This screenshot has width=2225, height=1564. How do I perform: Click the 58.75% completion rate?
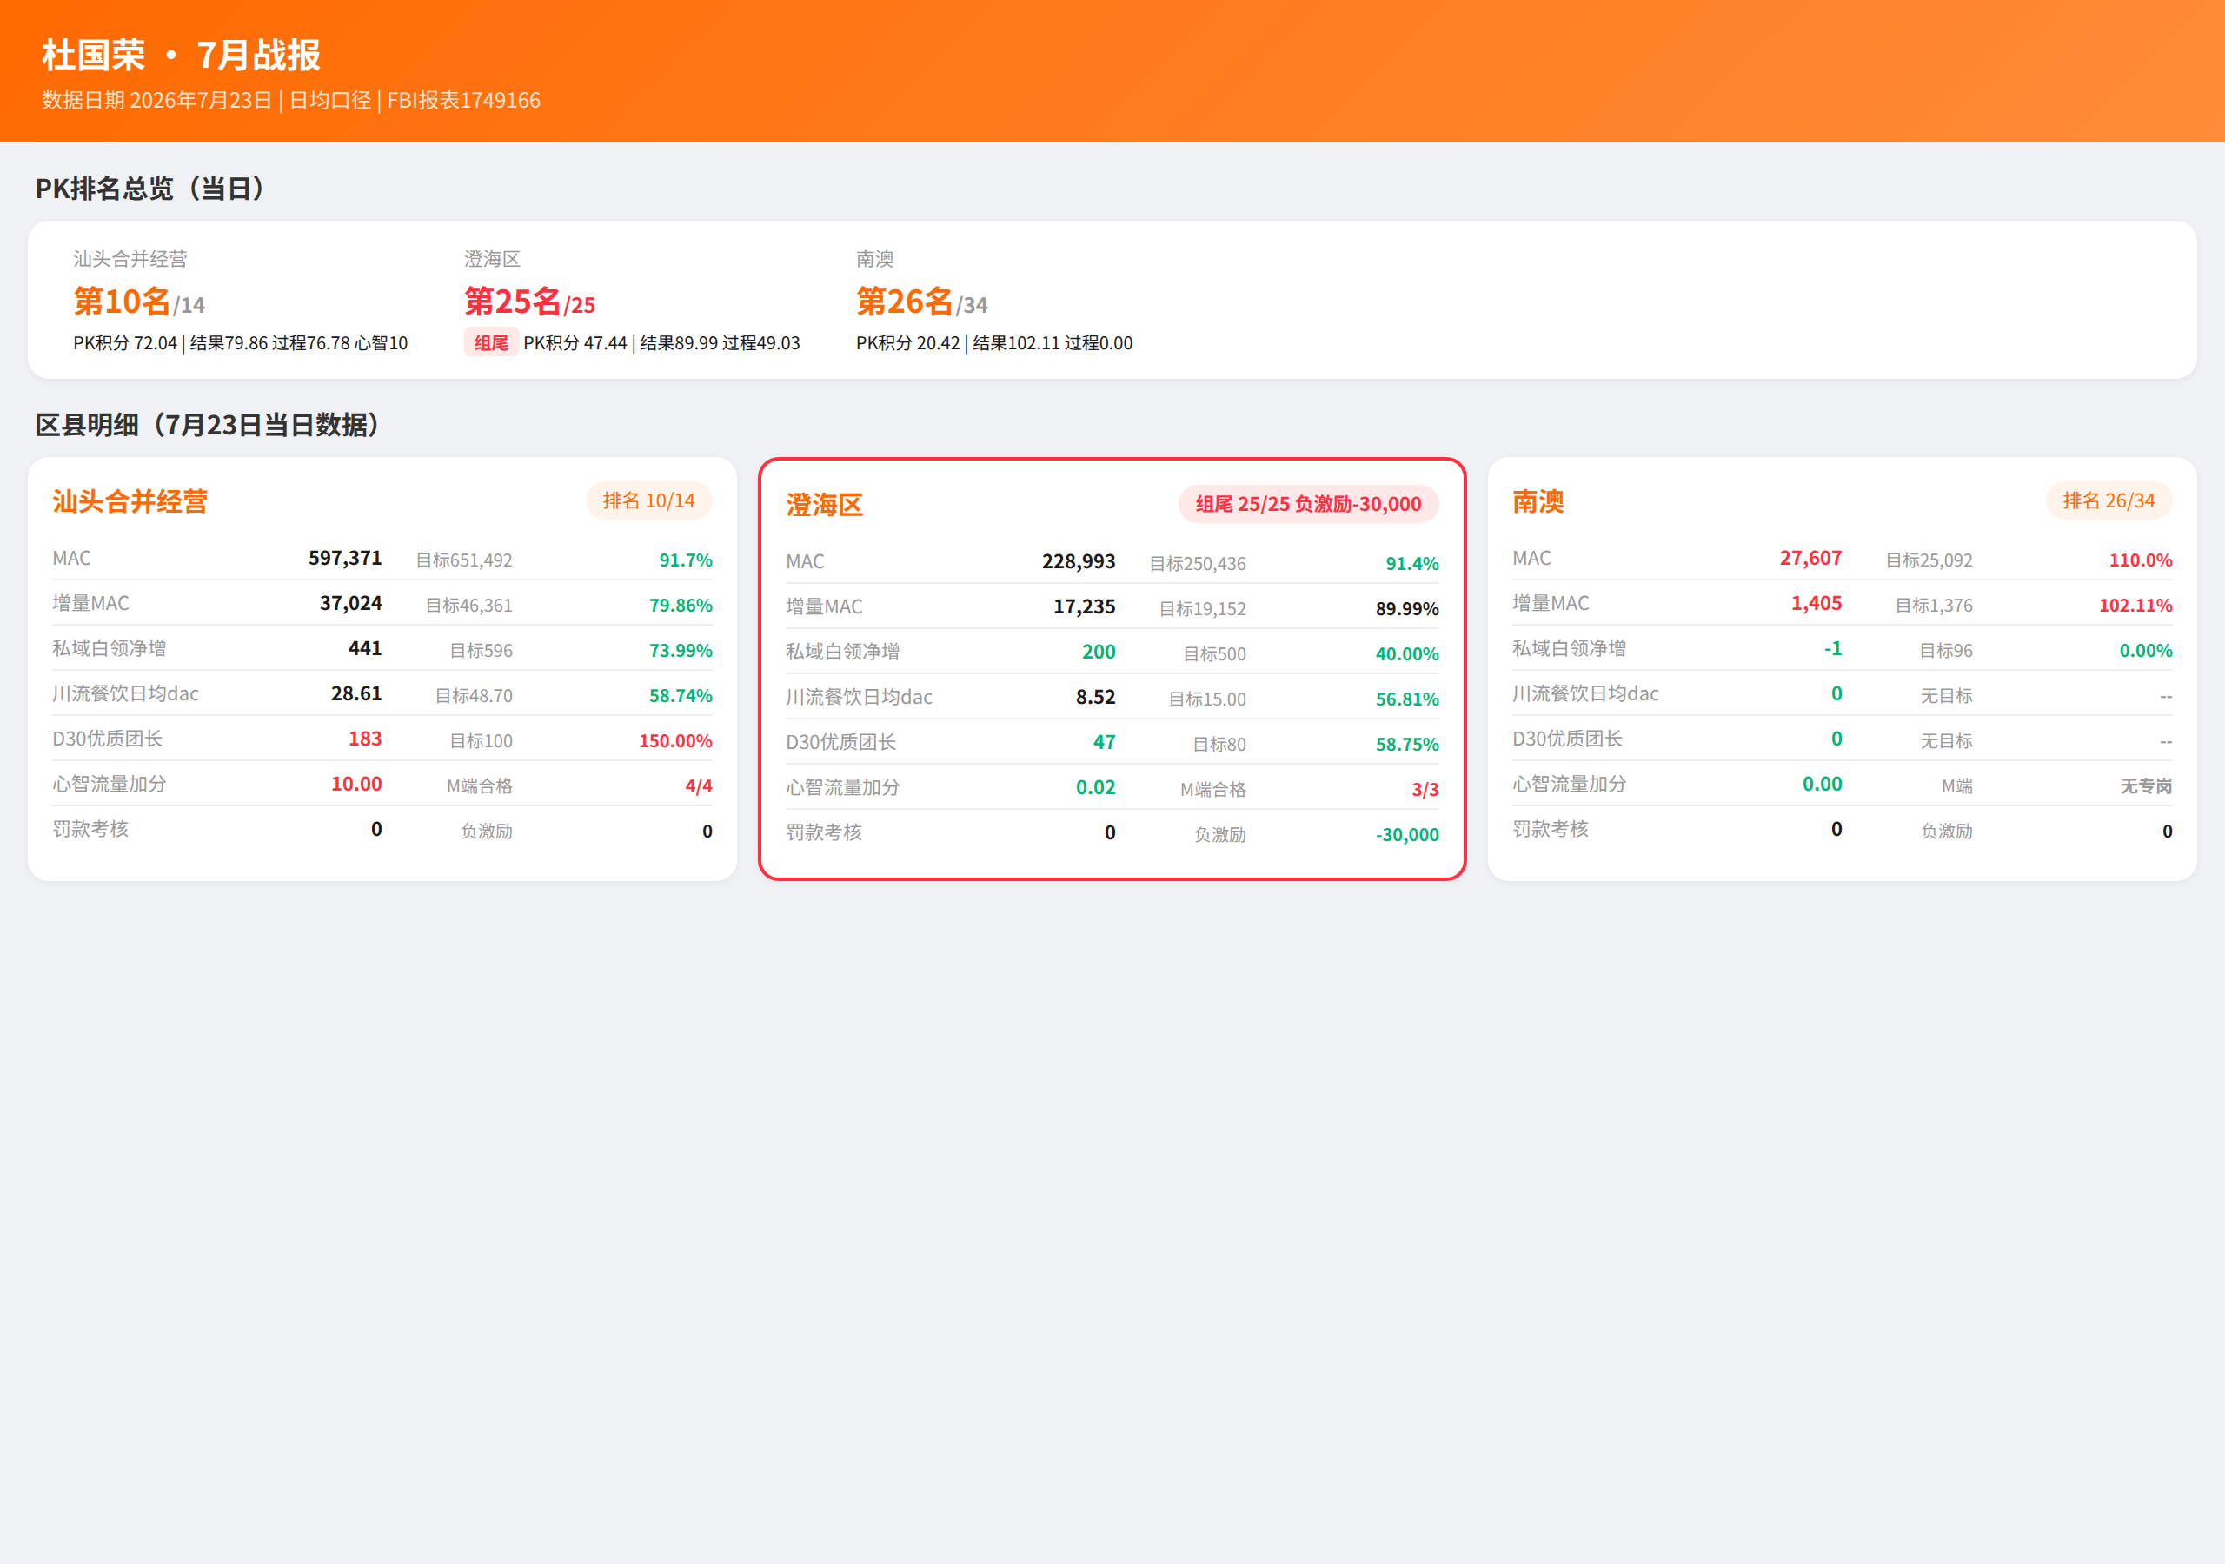pyautogui.click(x=1407, y=745)
